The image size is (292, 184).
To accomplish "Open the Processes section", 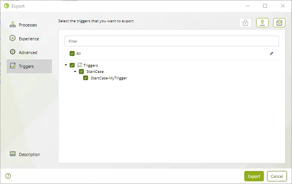I will (29, 25).
